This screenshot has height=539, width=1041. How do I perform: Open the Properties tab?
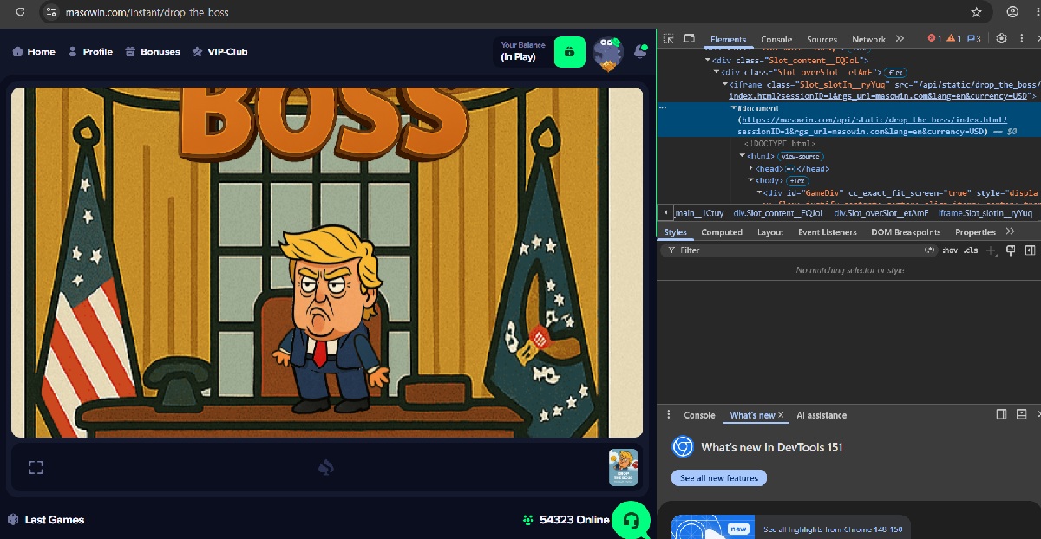(x=975, y=232)
